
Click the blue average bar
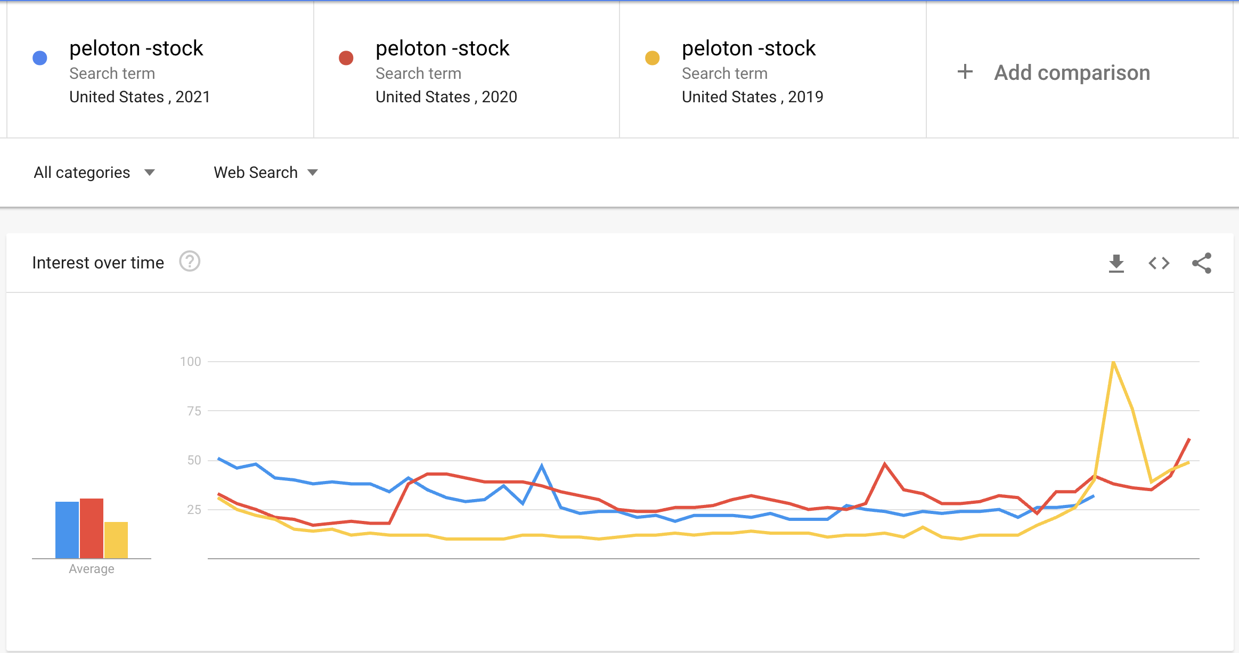(x=67, y=530)
